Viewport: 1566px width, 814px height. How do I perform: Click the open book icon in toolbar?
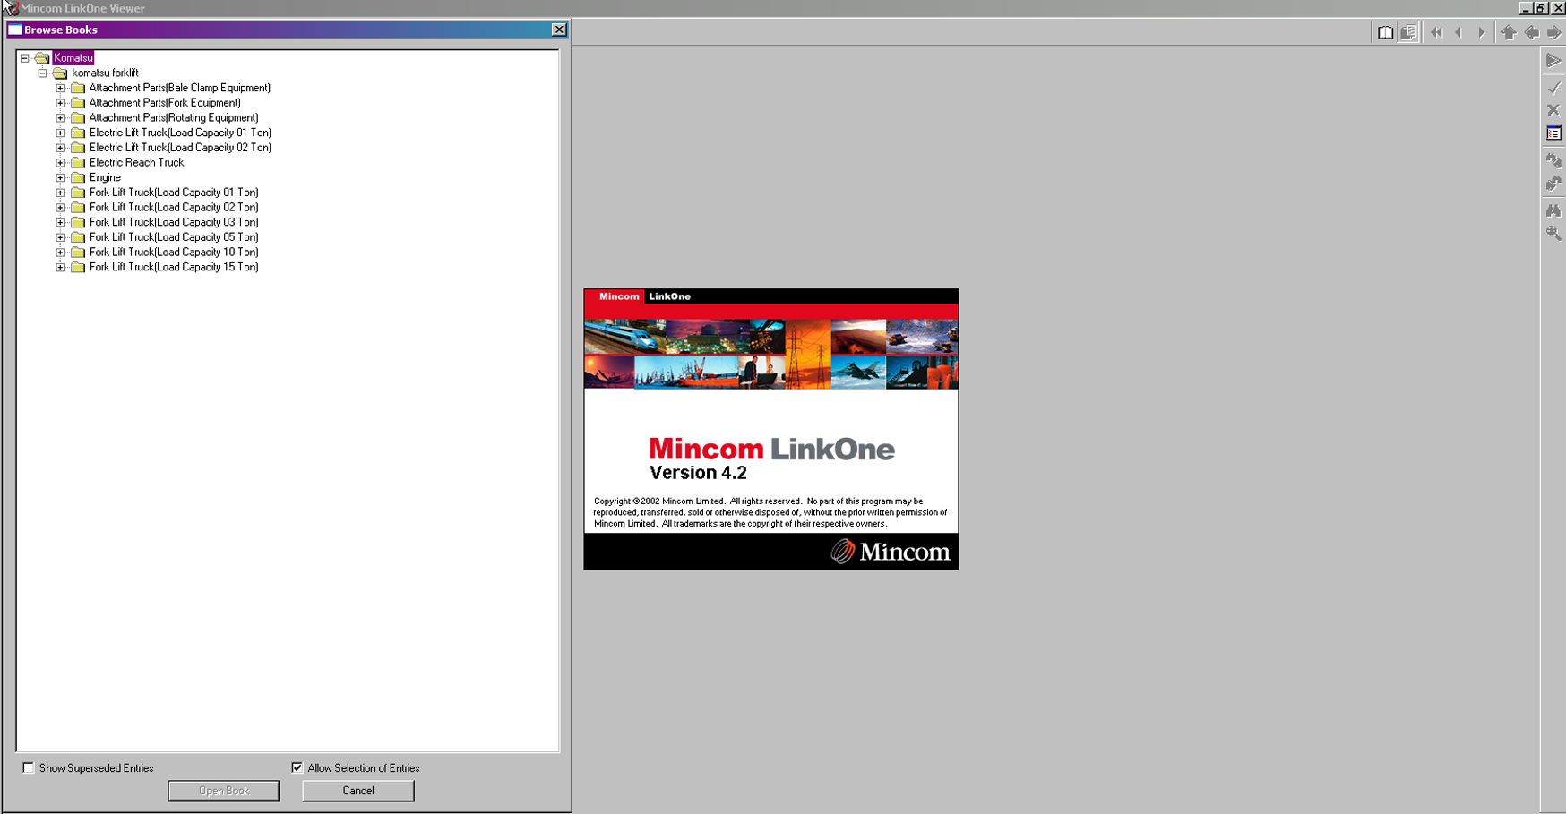(x=1385, y=32)
